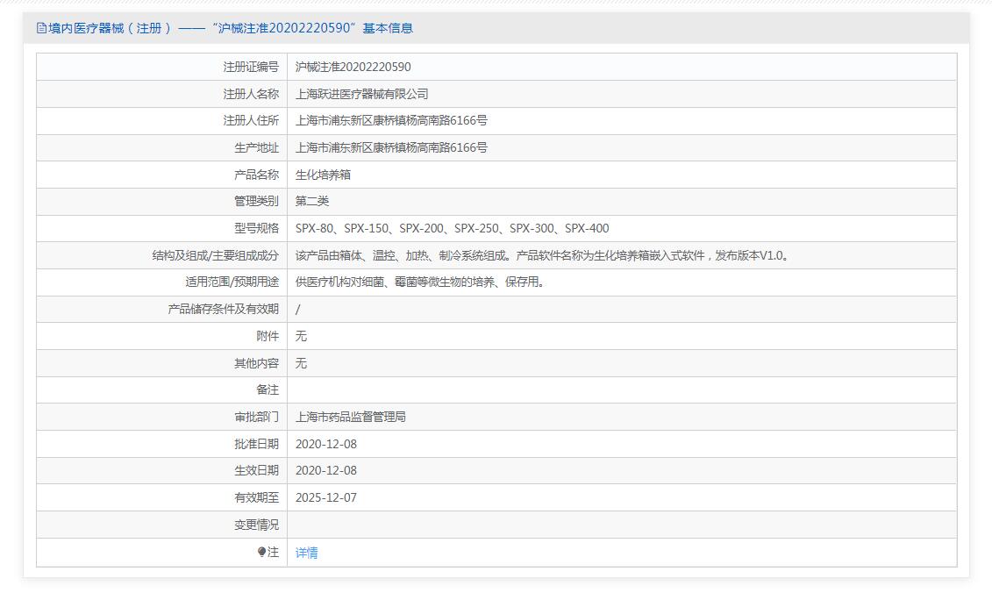
Task: Click the 无 value in the 附件 row
Action: (301, 336)
